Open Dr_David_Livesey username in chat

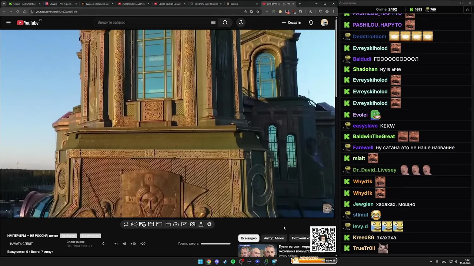374,170
